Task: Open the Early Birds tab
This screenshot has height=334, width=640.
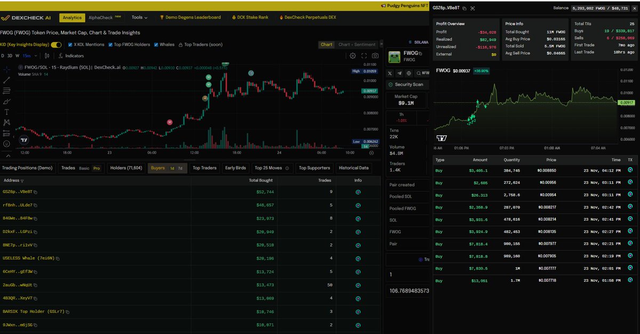Action: click(235, 168)
